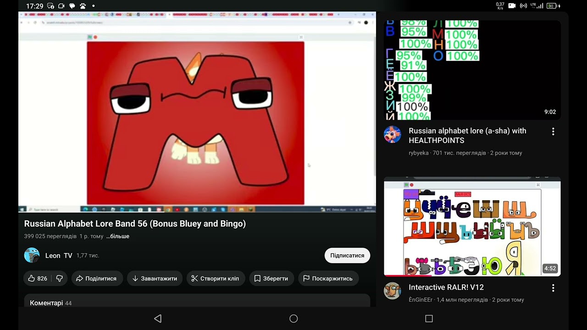Click the 1,77 тис. subscriber count

pos(88,255)
